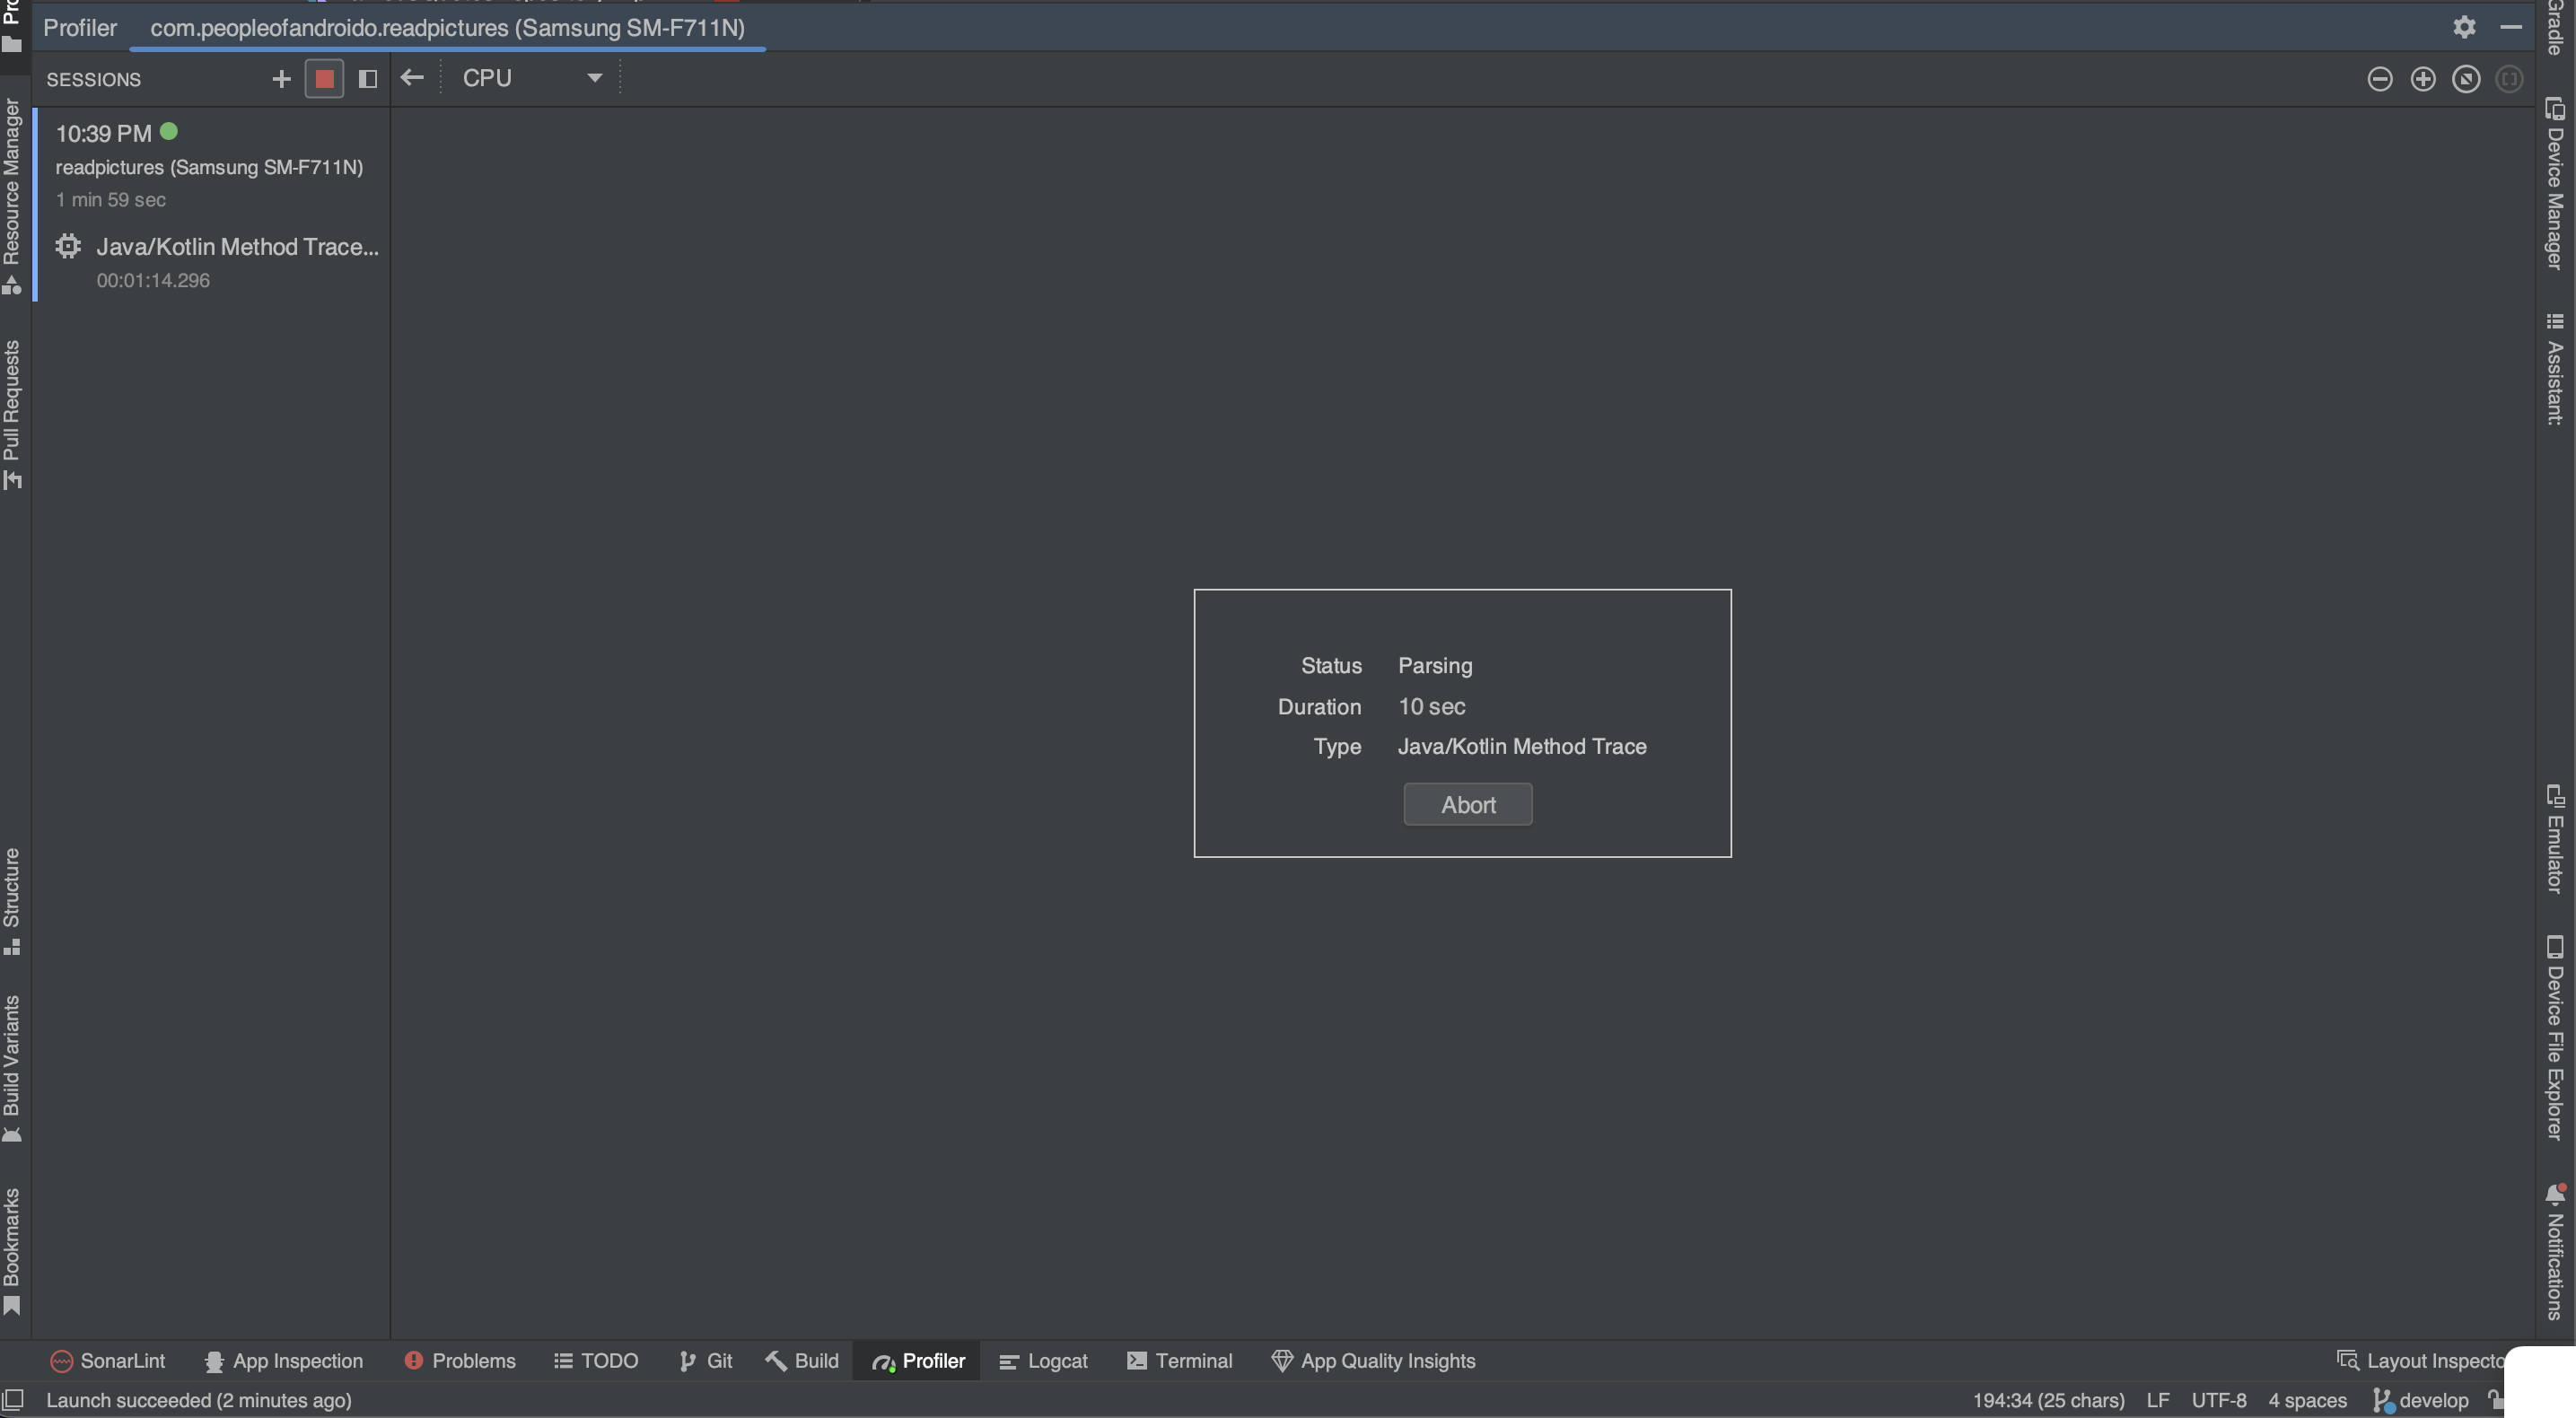This screenshot has height=1418, width=2576.
Task: Open the Device File Explorer panel
Action: (x=2555, y=1037)
